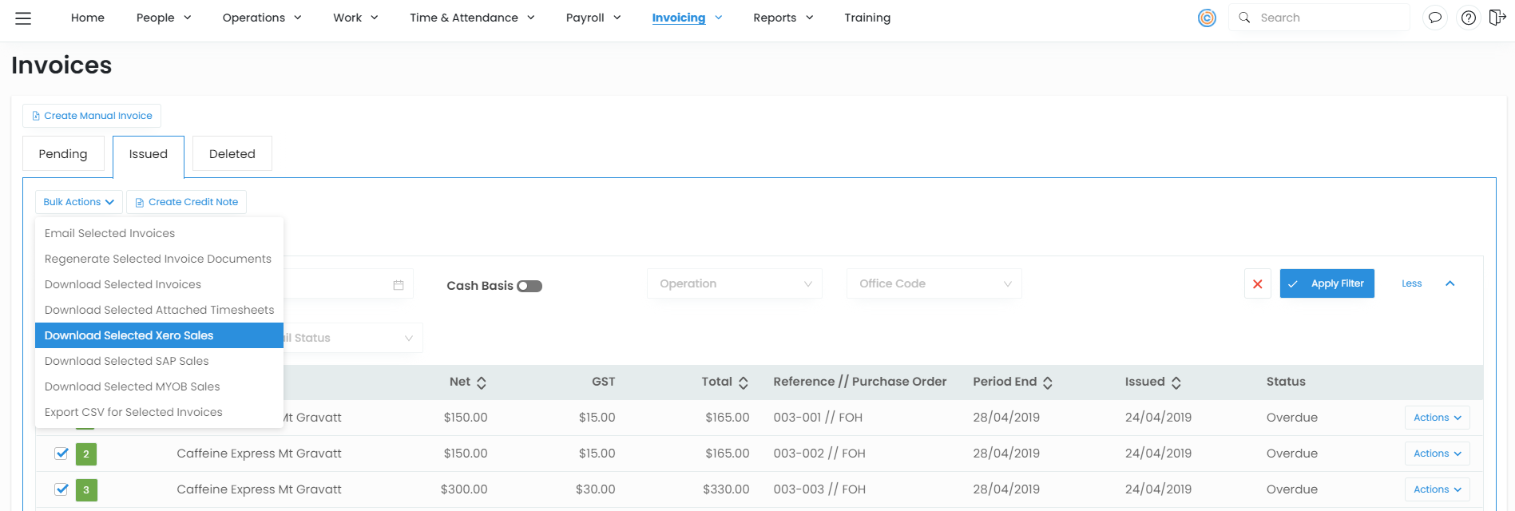Open Actions dropdown for invoice 003-002
This screenshot has height=511, width=1515.
click(1436, 454)
